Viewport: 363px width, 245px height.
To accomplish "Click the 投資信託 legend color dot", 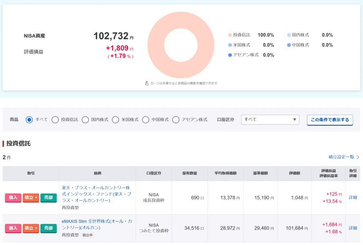I will (230, 35).
